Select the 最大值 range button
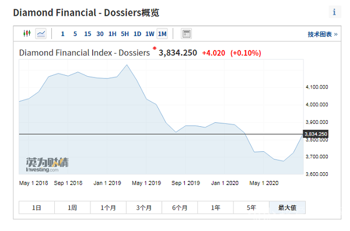 point(287,208)
